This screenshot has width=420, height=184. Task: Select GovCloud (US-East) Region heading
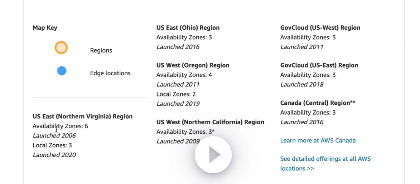(x=319, y=65)
